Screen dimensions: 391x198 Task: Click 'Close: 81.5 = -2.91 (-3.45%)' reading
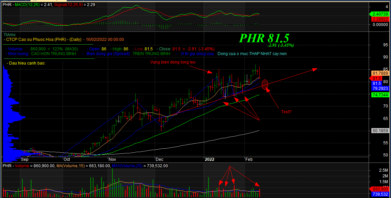pos(187,49)
